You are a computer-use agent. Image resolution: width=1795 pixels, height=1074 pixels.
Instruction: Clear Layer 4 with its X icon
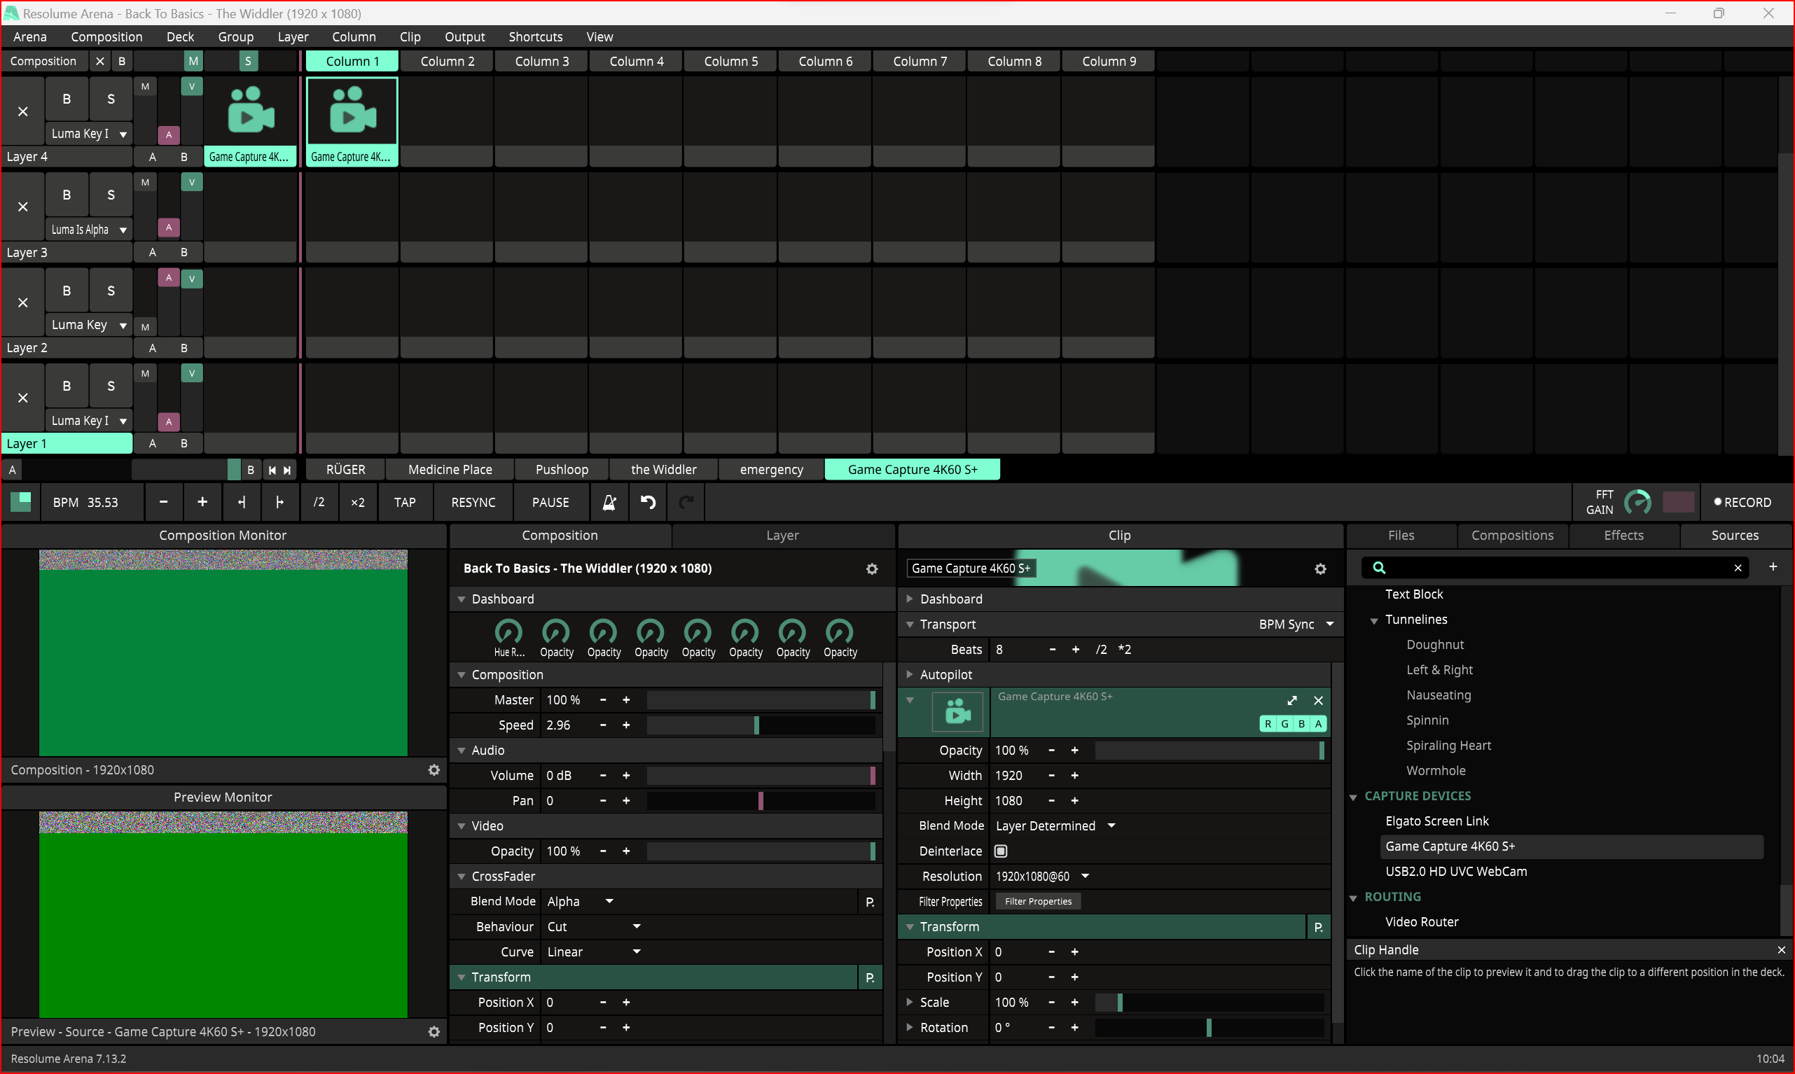tap(23, 111)
